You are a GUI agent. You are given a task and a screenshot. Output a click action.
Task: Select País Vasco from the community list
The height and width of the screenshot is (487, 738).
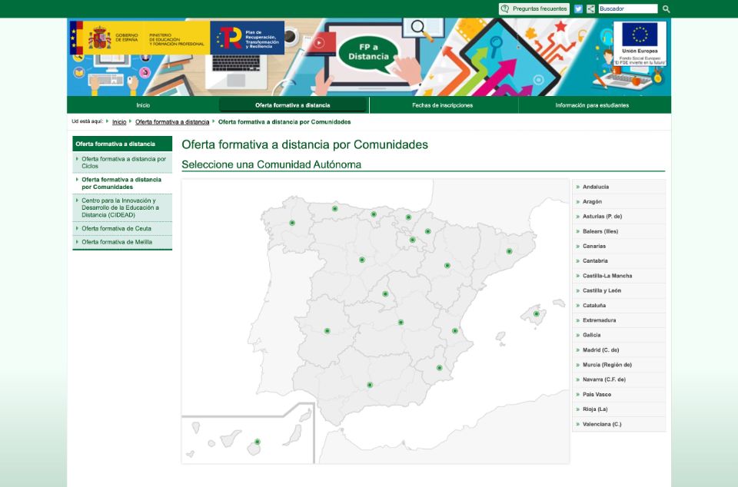tap(597, 395)
